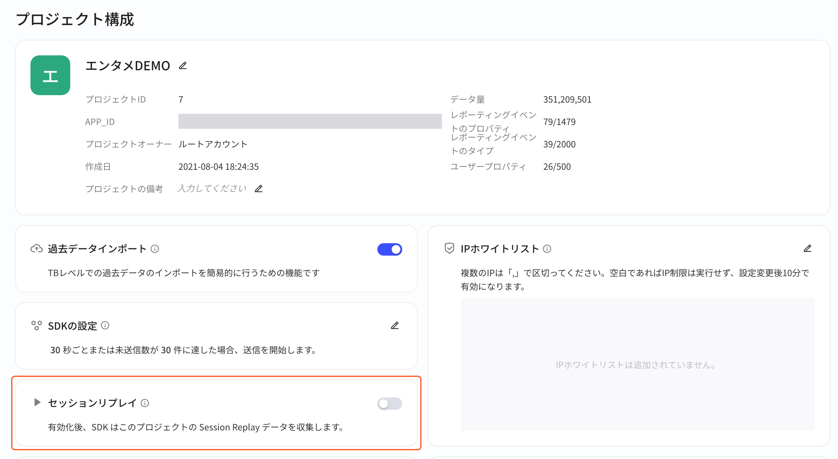Click the TBレベル import description text

point(184,273)
